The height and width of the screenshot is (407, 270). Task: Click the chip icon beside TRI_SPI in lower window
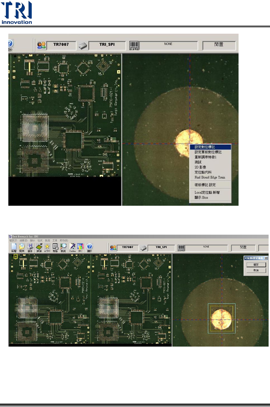143,248
